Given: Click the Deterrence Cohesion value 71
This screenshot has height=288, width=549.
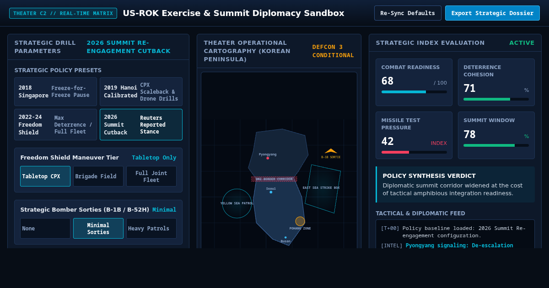Looking at the screenshot, I should 469,89.
